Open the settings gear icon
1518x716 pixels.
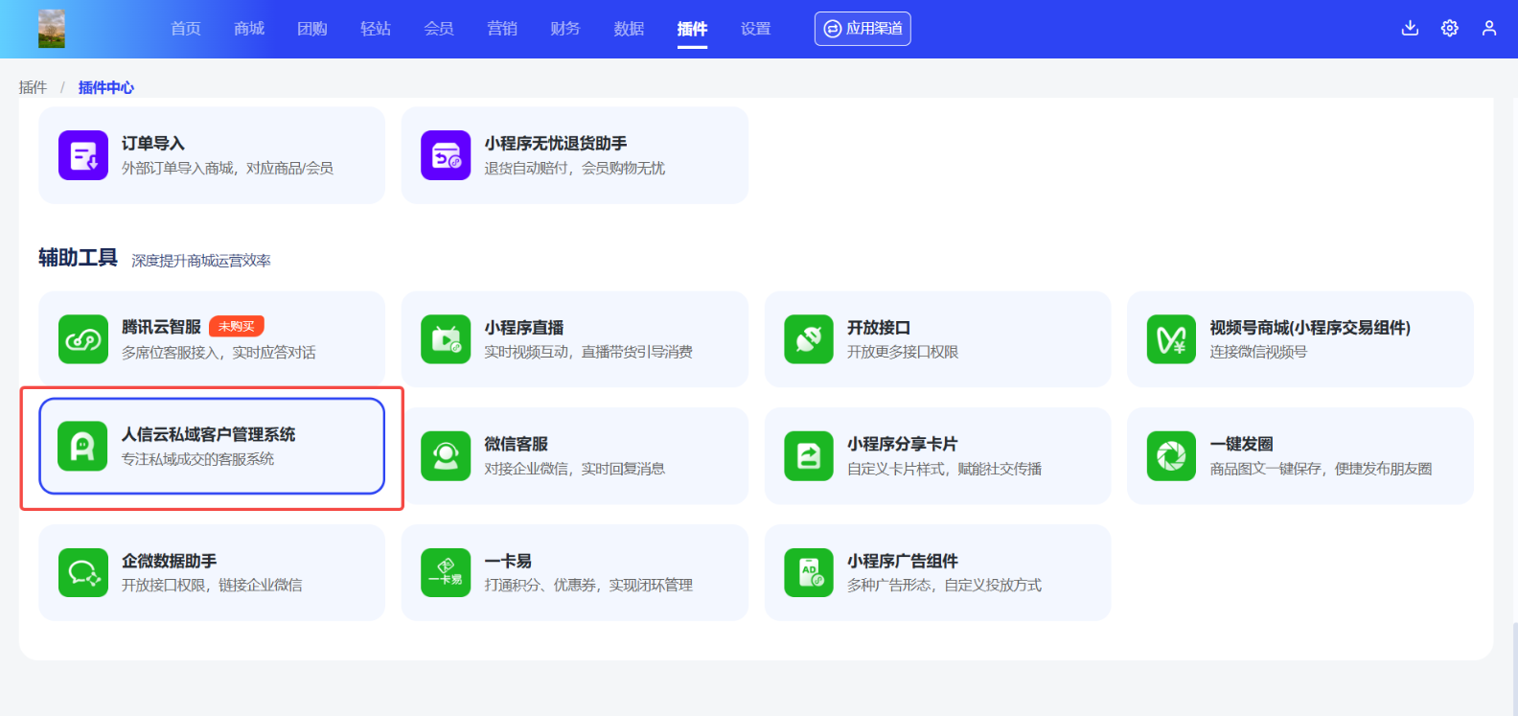tap(1450, 29)
